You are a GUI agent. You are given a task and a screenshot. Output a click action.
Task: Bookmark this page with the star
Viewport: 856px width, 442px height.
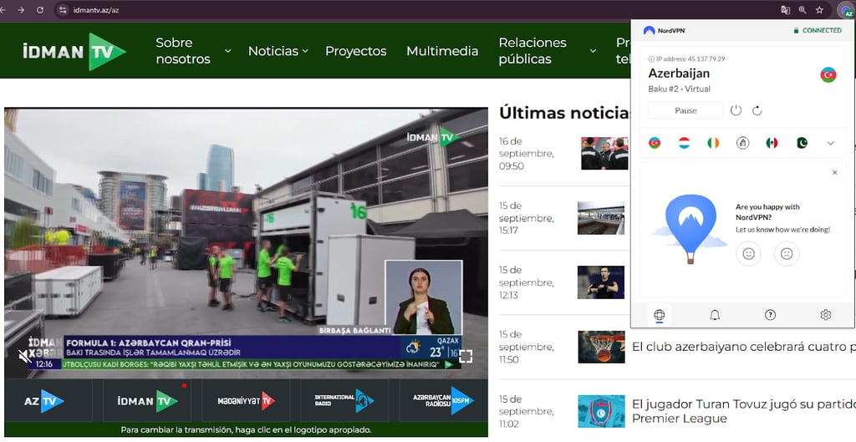coord(819,10)
